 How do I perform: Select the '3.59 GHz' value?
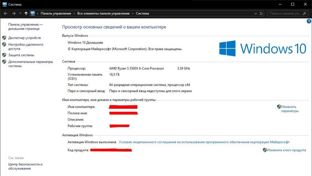click(x=183, y=68)
